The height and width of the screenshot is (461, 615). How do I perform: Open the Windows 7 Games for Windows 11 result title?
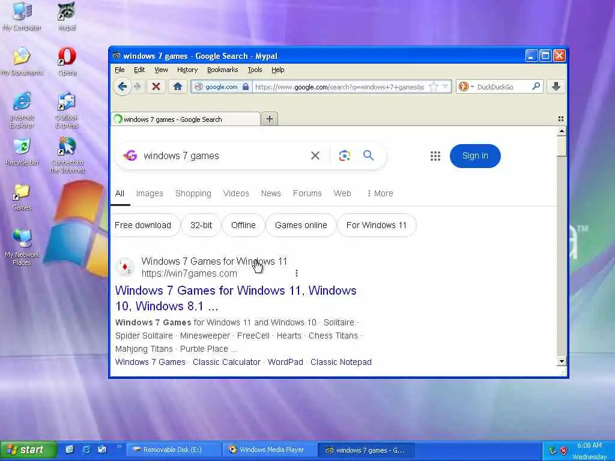[235, 298]
